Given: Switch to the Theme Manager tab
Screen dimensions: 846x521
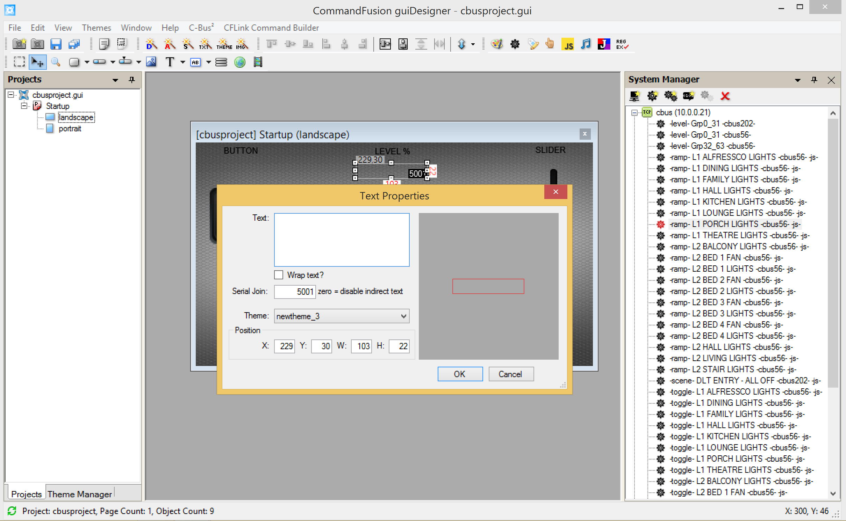Looking at the screenshot, I should [x=80, y=494].
